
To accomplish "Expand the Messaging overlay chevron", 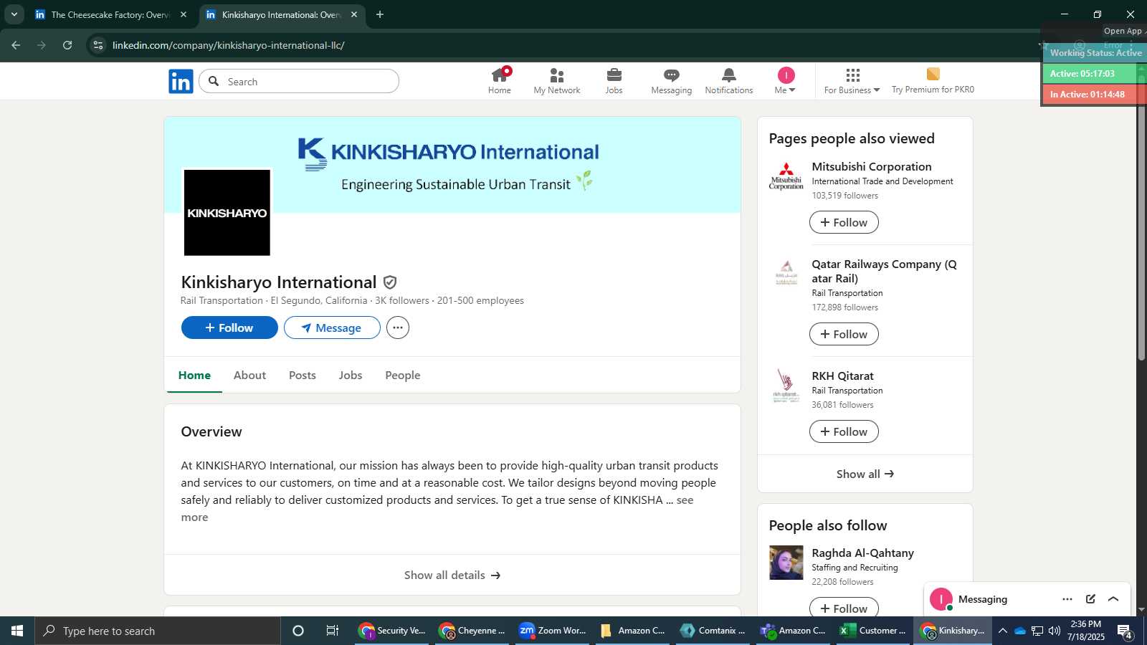I will coord(1113,599).
